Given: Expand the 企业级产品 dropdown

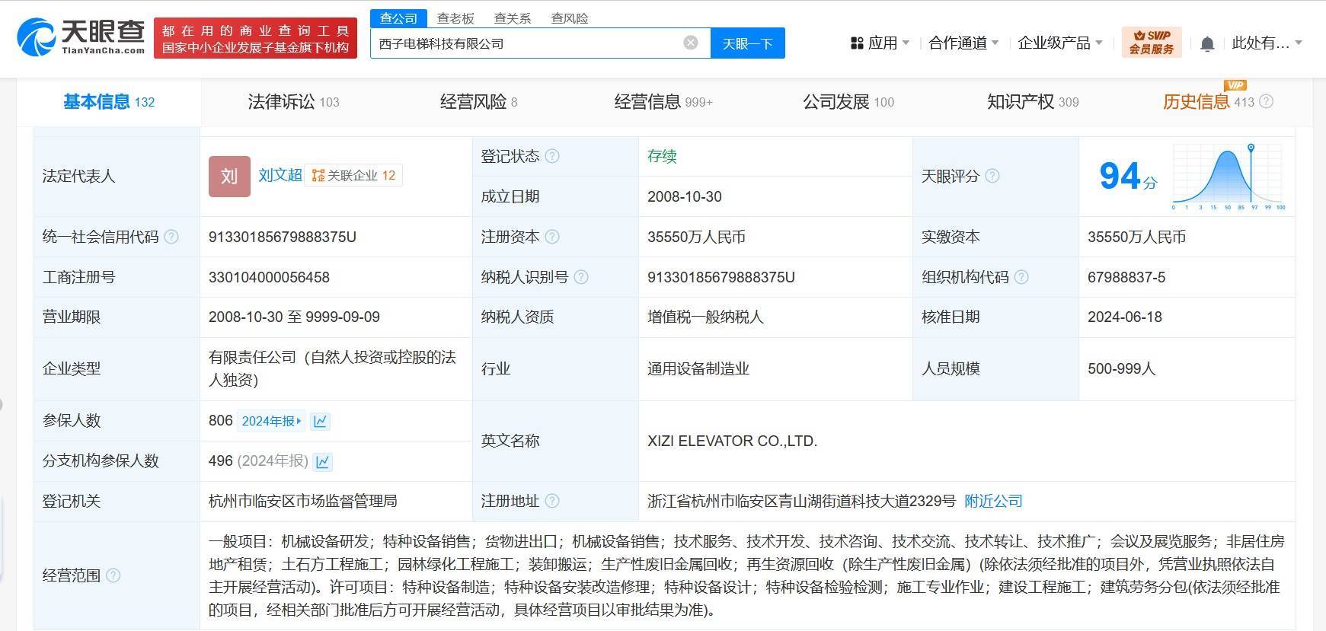Looking at the screenshot, I should click(1098, 43).
